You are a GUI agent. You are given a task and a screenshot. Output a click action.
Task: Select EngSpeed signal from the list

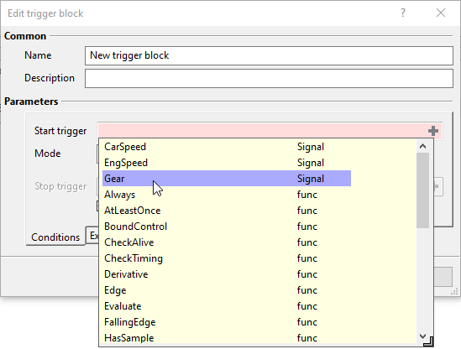click(227, 163)
